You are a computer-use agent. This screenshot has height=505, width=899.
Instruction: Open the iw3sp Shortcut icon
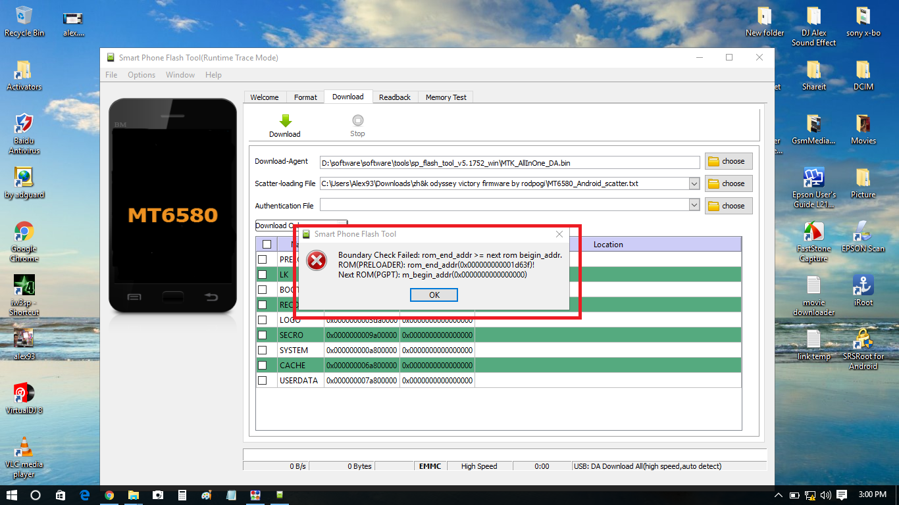point(24,285)
